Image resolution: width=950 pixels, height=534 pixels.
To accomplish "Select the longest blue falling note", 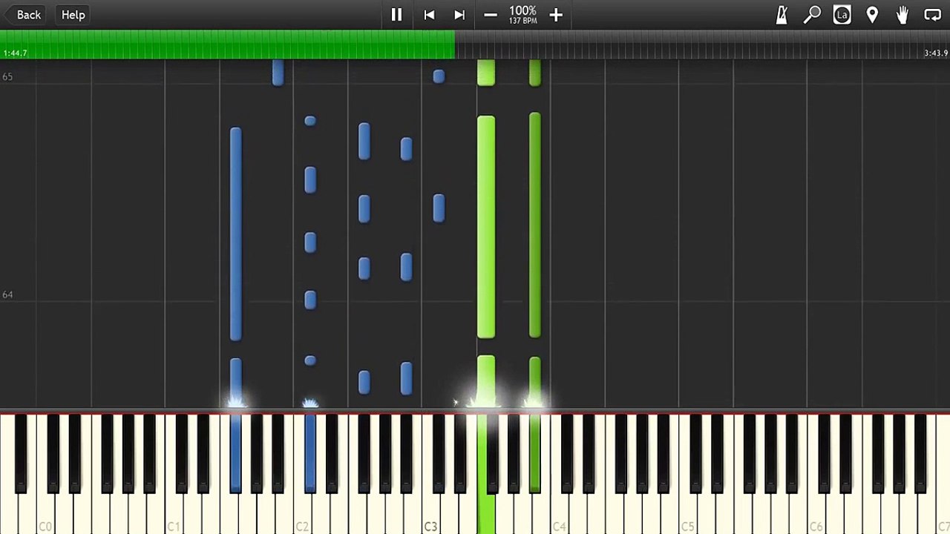I will (x=236, y=234).
